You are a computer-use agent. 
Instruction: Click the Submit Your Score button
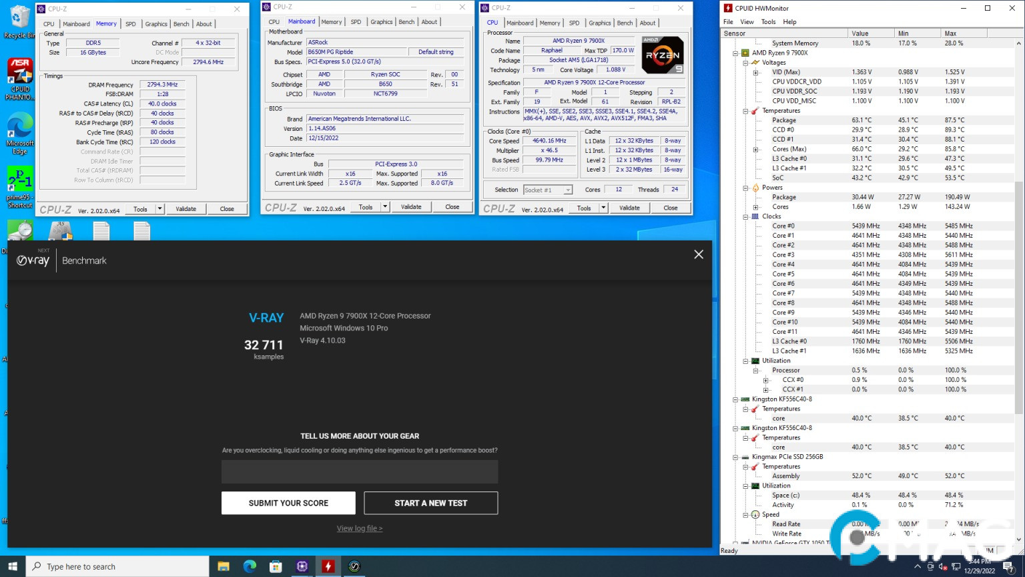288,503
